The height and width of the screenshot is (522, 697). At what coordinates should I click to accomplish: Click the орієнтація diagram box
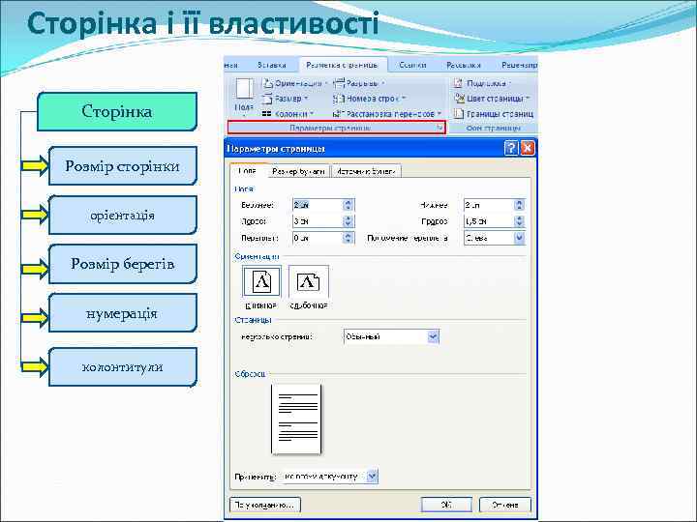[x=122, y=216]
